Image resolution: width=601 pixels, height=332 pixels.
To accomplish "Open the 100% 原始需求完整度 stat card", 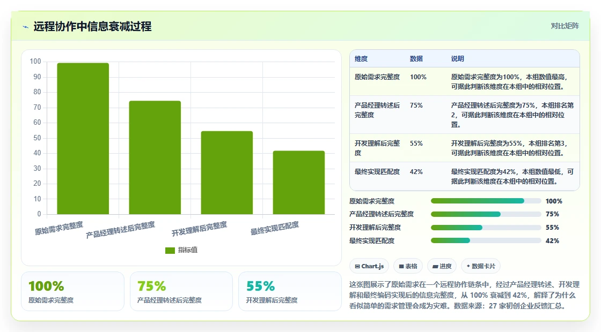I will (73, 291).
